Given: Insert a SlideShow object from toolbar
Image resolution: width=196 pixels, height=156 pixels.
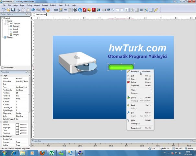Looking at the screenshot, I should pyautogui.click(x=89, y=10).
